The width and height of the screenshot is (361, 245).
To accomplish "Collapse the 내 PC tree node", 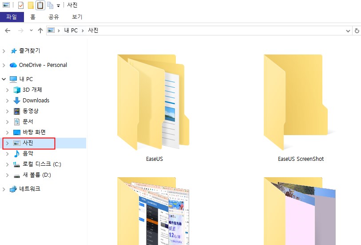I will point(4,79).
